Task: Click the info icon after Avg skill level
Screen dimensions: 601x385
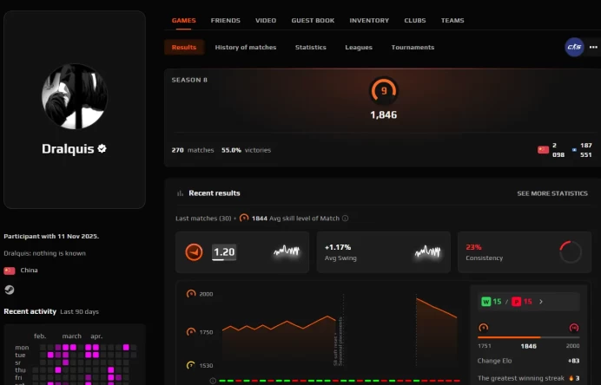Action: 345,219
